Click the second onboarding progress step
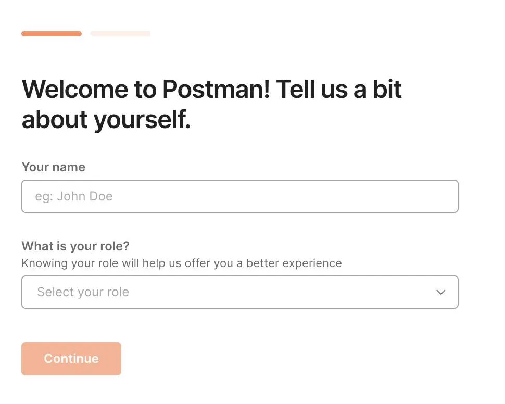The width and height of the screenshot is (505, 404). [120, 33]
